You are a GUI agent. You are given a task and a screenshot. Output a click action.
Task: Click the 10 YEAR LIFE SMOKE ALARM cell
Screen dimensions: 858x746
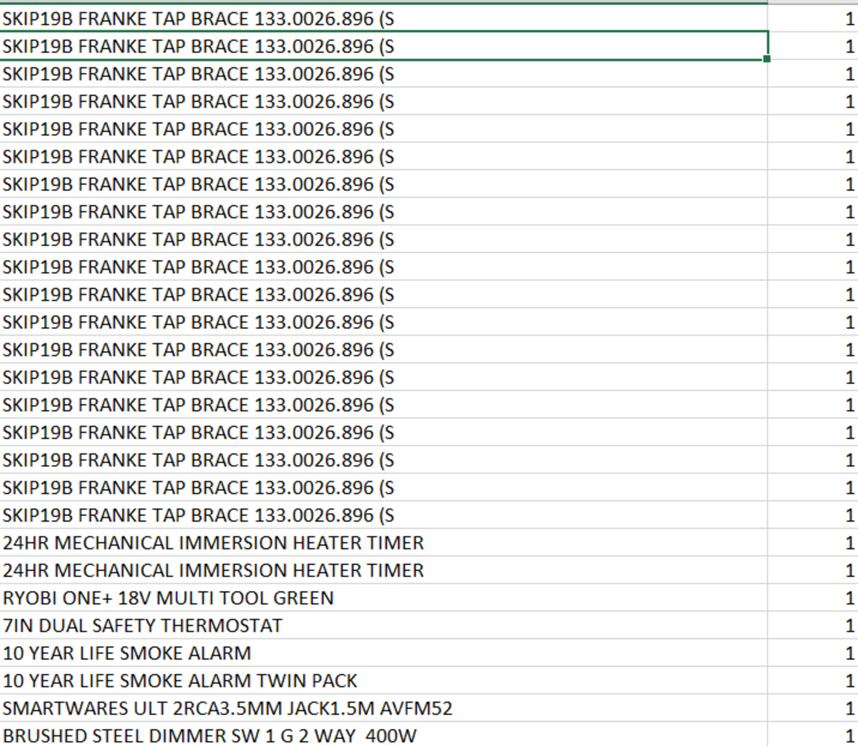(x=383, y=653)
